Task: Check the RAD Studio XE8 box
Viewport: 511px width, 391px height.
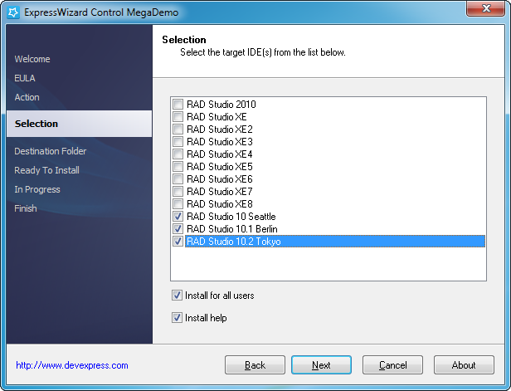Action: (178, 204)
